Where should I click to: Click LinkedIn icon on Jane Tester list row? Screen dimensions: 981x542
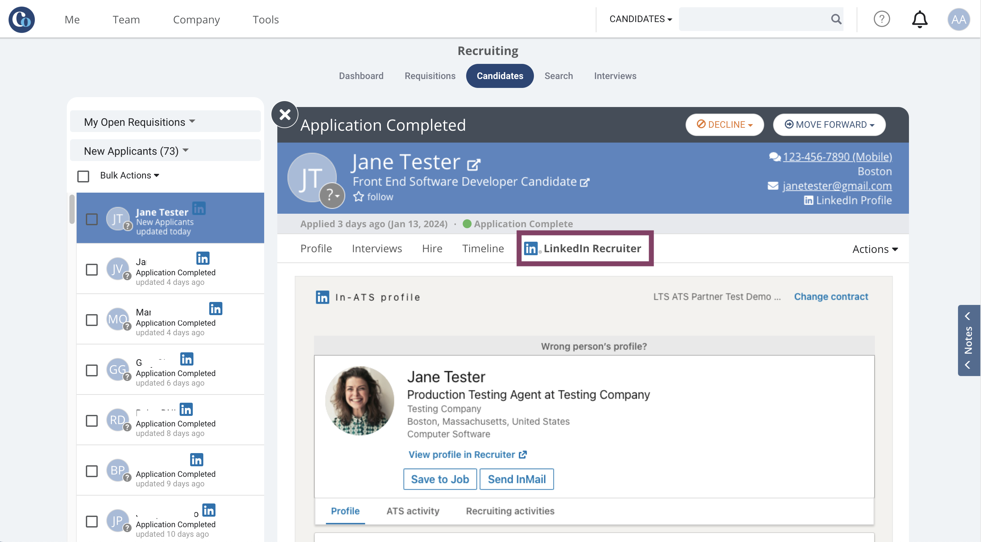point(199,208)
